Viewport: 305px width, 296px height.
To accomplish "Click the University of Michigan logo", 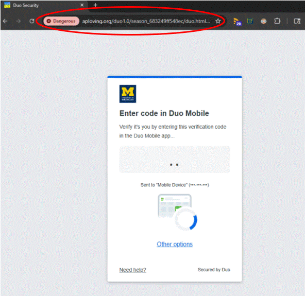I will tap(128, 94).
